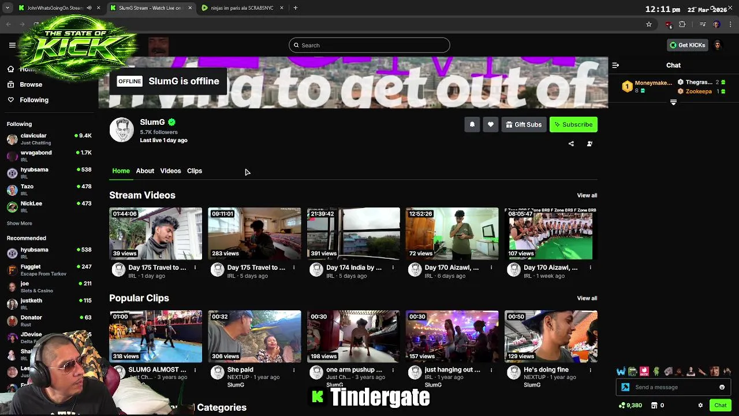The width and height of the screenshot is (739, 416).
Task: Play the one arm pushup clip
Action: (353, 336)
